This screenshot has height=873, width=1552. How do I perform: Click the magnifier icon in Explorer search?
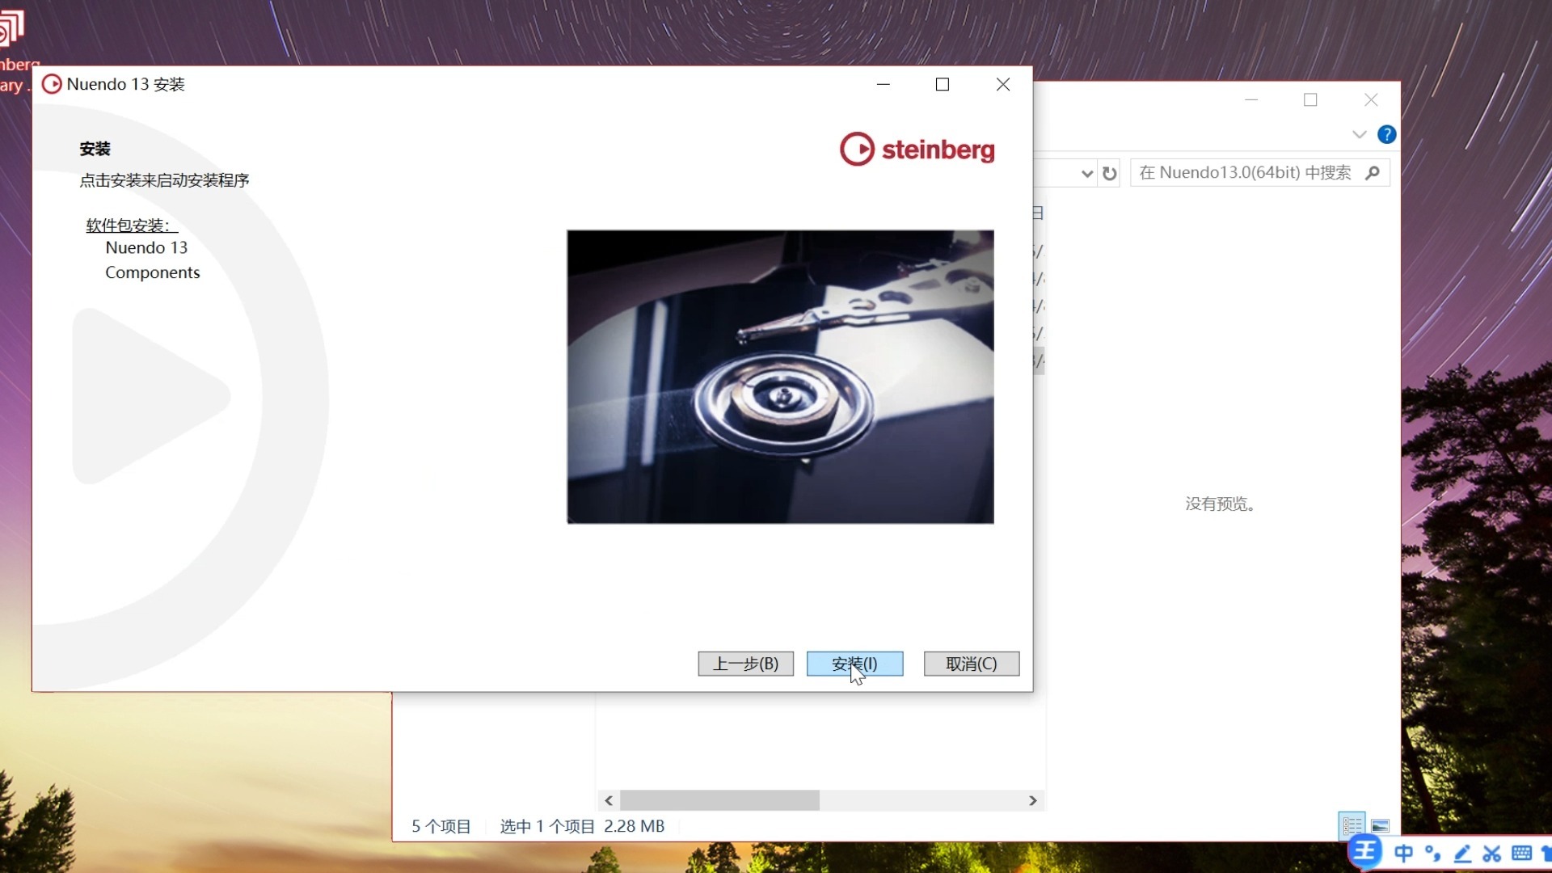(1373, 172)
